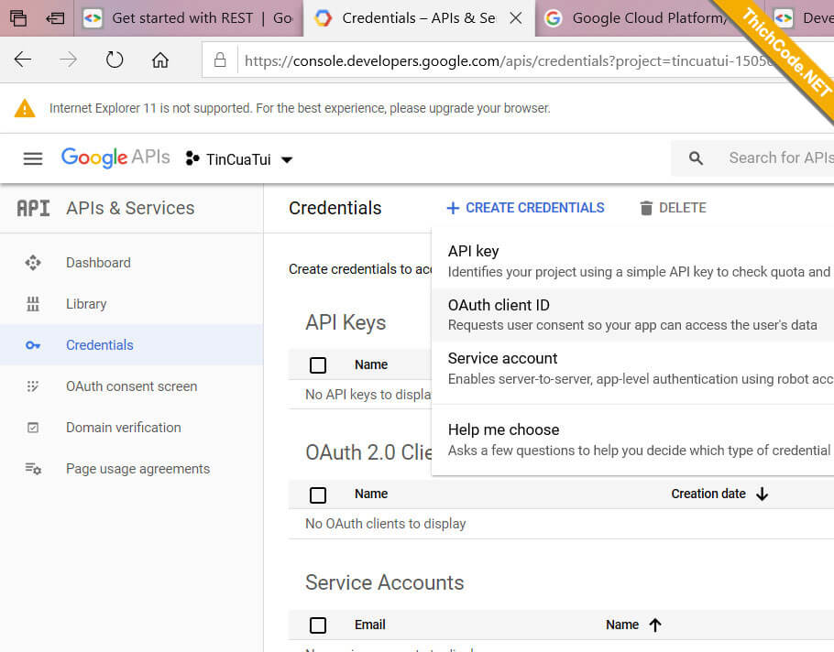Click the Page usage agreements icon
The width and height of the screenshot is (834, 652).
[x=33, y=469]
